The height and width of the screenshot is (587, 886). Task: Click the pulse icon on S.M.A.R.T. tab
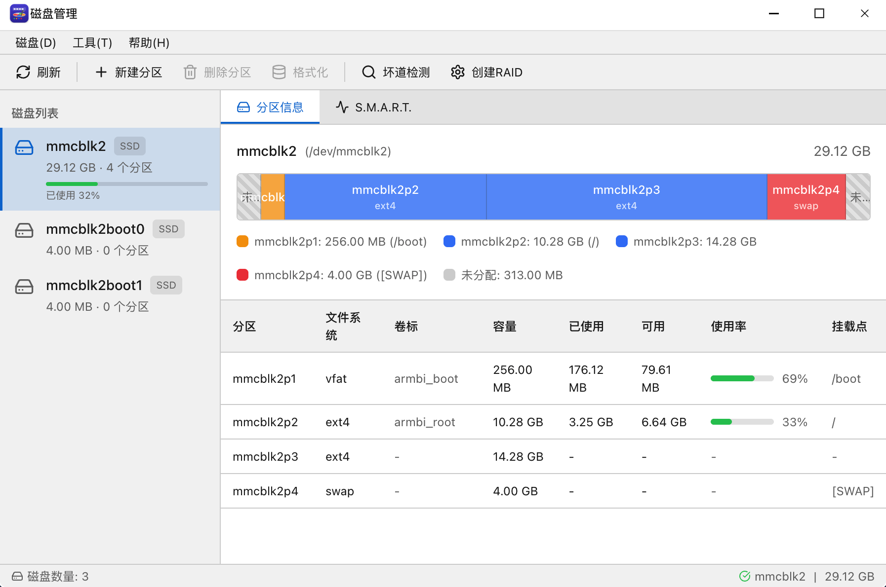point(342,107)
